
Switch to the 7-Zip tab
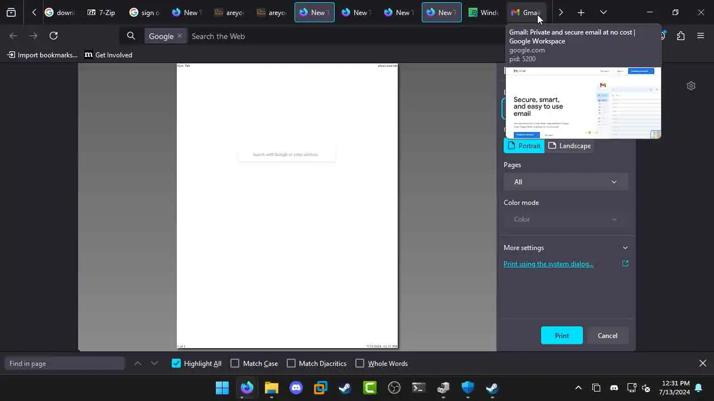[x=102, y=12]
